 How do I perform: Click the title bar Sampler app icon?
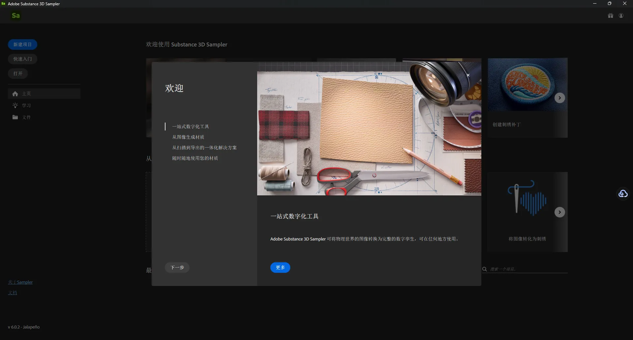3,4
